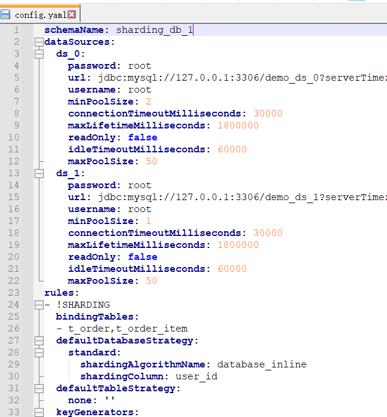This screenshot has width=387, height=417.
Task: Click the ds_1 key
Action: (x=67, y=173)
